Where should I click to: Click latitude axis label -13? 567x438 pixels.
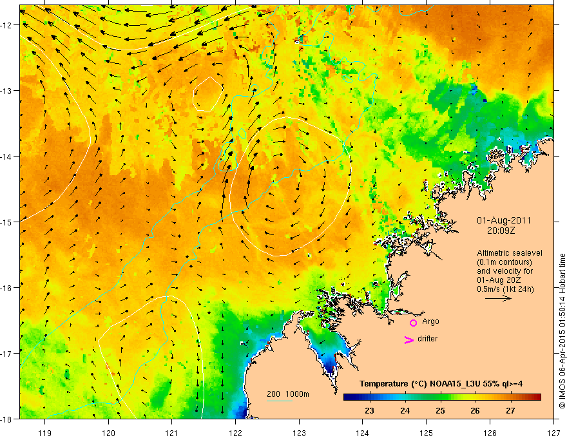pyautogui.click(x=7, y=91)
